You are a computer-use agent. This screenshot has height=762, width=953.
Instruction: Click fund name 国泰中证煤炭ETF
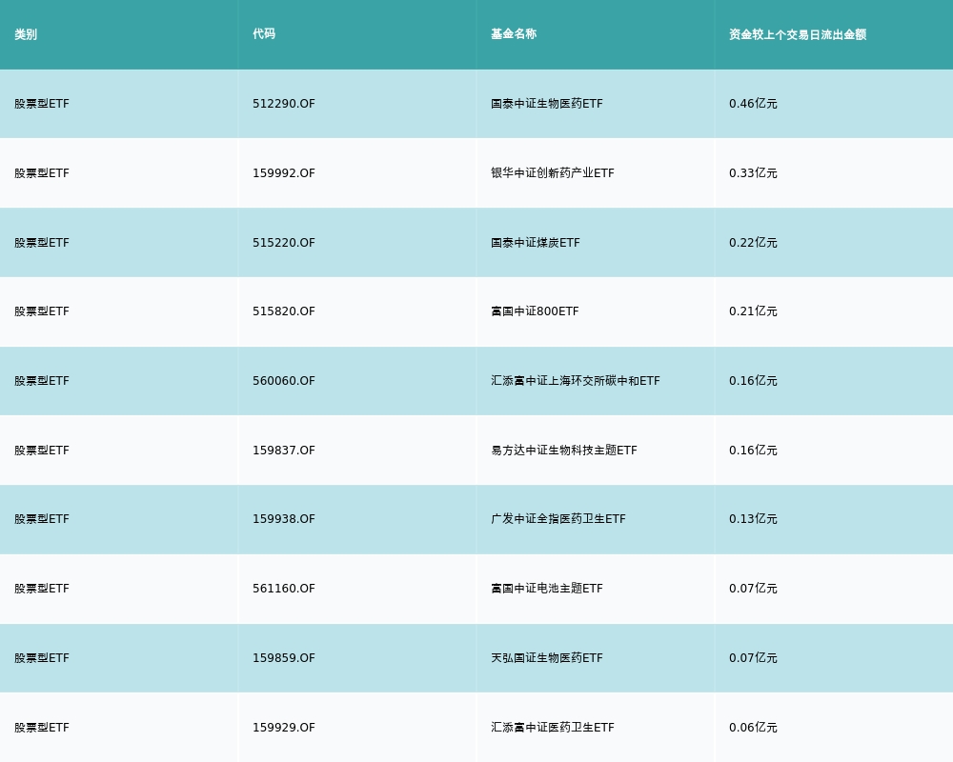[536, 243]
